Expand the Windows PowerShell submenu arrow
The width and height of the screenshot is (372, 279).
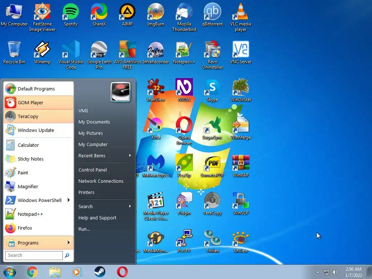(69, 200)
